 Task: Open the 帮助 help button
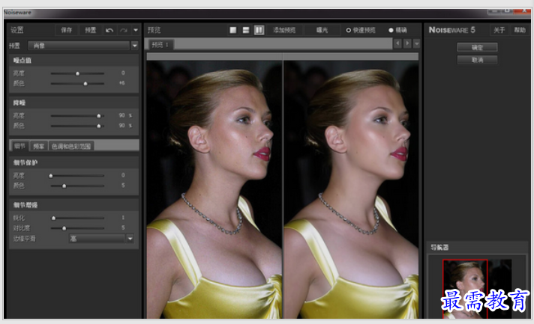tap(520, 30)
